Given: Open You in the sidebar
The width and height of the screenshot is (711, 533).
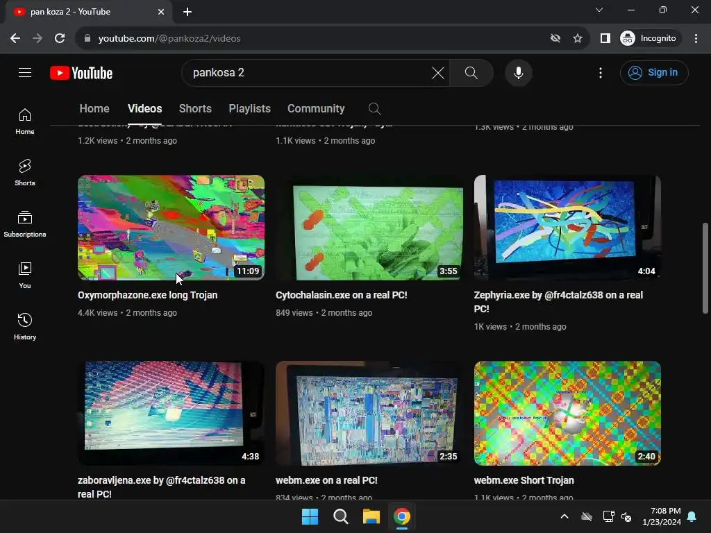Looking at the screenshot, I should (x=25, y=275).
